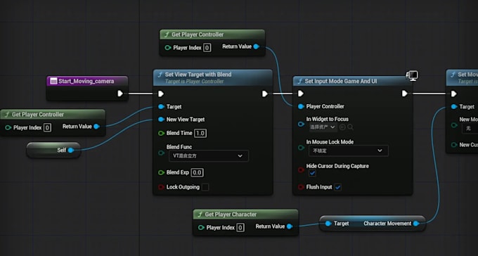478x256 pixels.
Task: Click the Target pin on Set View Target with Blend
Action: [x=161, y=106]
